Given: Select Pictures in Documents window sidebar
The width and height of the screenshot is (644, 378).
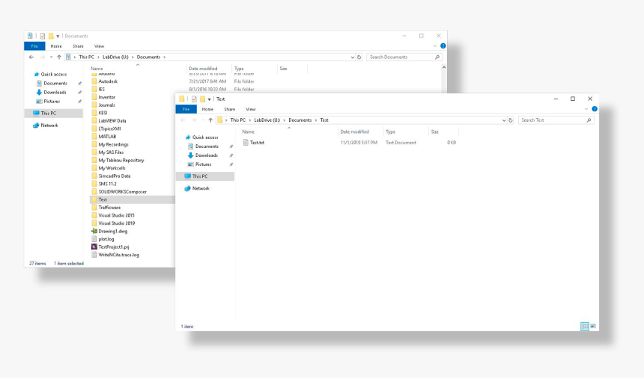Looking at the screenshot, I should [52, 102].
